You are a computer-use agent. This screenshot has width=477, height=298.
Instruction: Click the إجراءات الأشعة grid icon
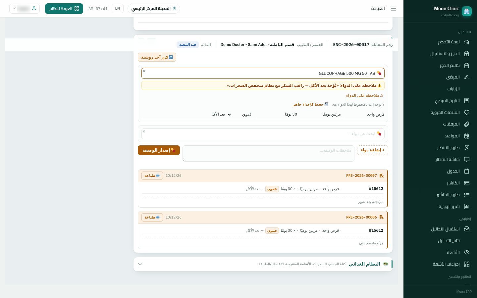click(467, 264)
